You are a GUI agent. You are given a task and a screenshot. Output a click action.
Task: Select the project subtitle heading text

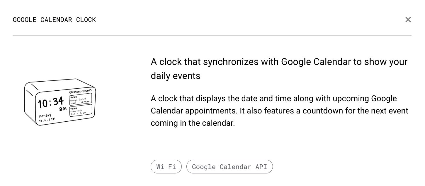(x=279, y=68)
